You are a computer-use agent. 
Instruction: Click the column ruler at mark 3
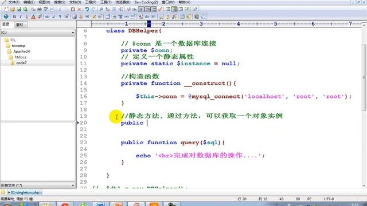click(201, 23)
